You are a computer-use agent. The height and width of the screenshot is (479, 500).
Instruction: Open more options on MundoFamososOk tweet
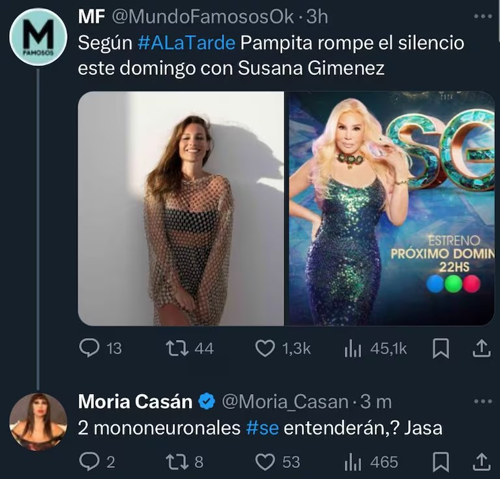[x=483, y=16]
